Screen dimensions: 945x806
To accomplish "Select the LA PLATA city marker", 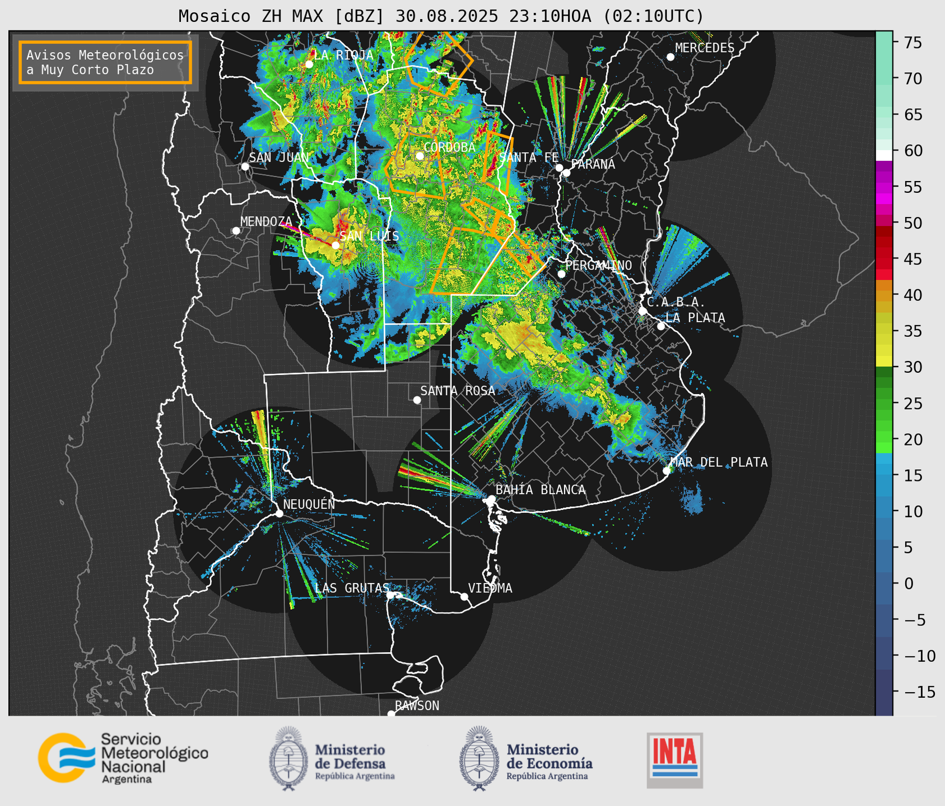I will point(661,326).
